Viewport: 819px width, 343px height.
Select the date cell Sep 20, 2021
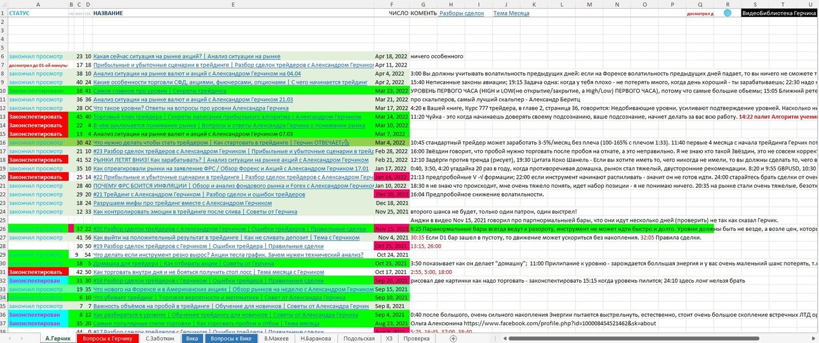[x=391, y=280]
